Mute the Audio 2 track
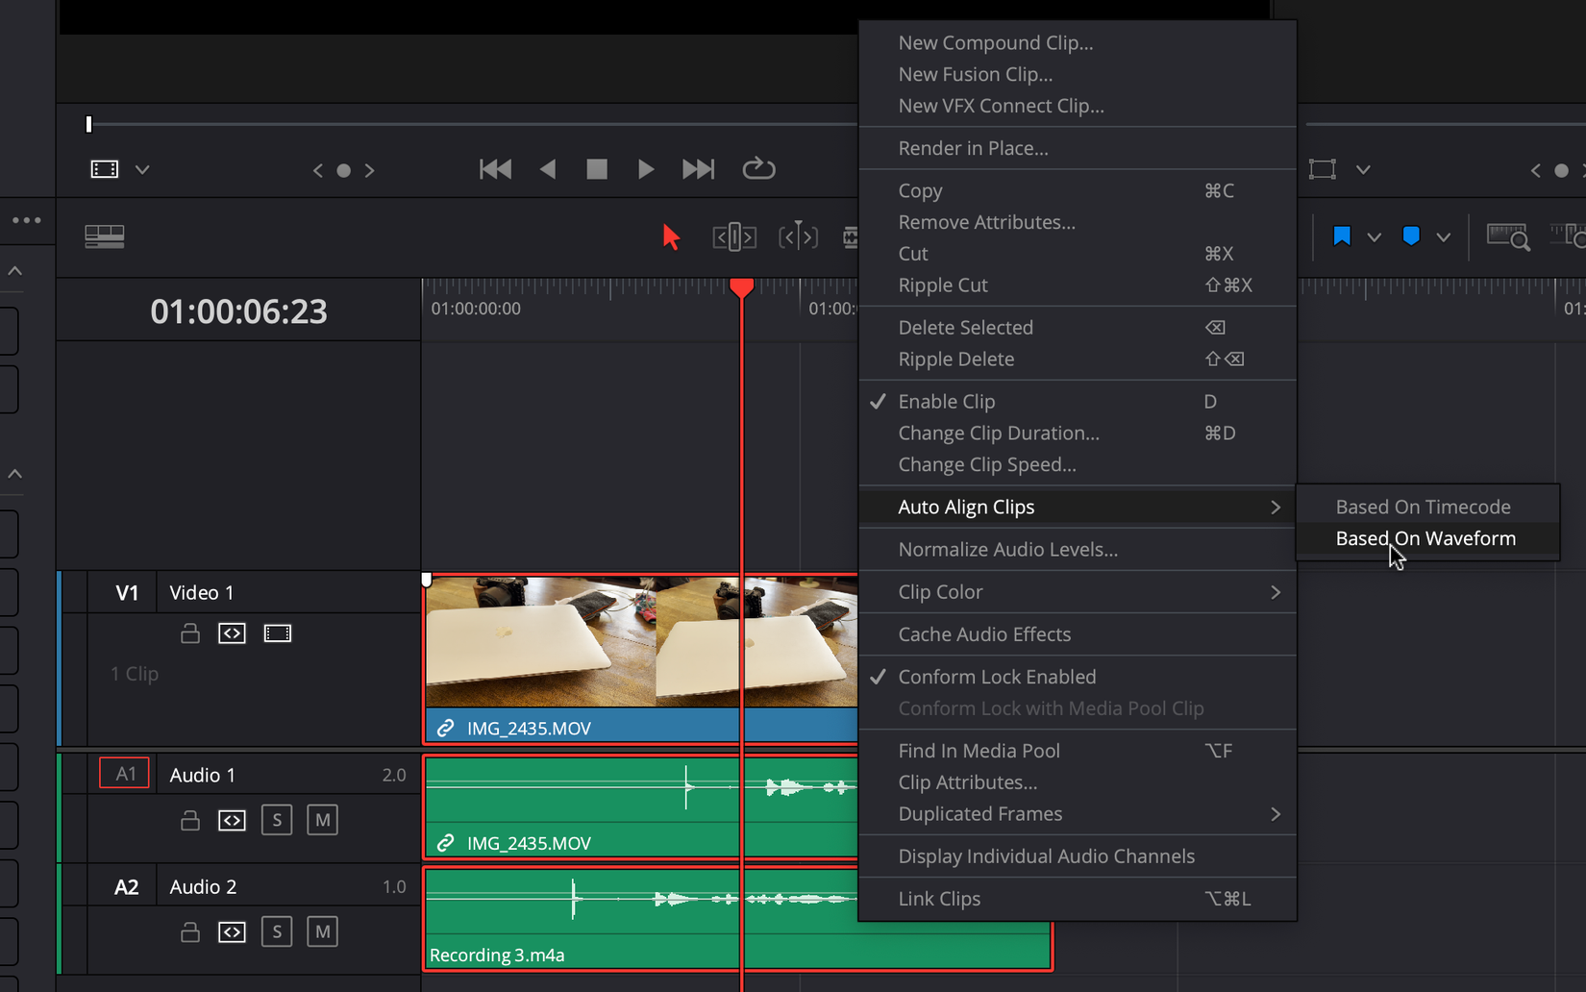This screenshot has height=992, width=1586. (322, 931)
